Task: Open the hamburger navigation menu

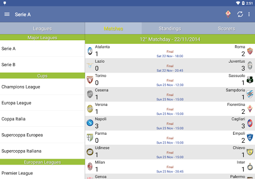Action: pos(7,14)
